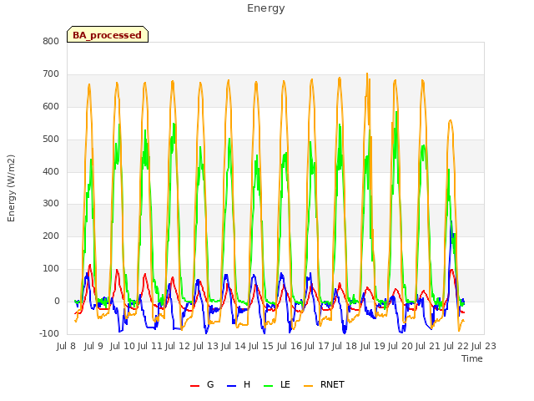Click the 600 y-axis tick label
This screenshot has width=534, height=401.
[51, 106]
